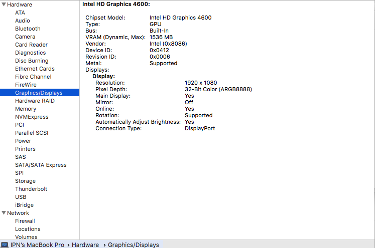Select Volumes under Network
This screenshot has width=375, height=248.
26,237
